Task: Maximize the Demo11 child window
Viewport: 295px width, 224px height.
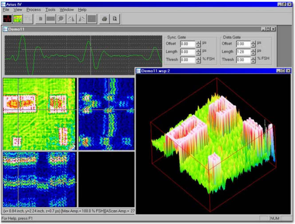Action: pos(268,29)
